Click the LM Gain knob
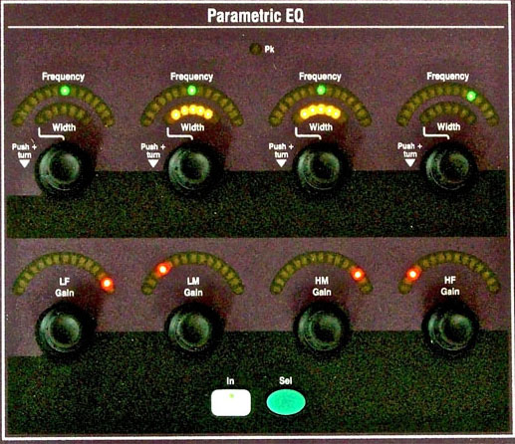Image resolution: width=515 pixels, height=444 pixels. point(192,329)
